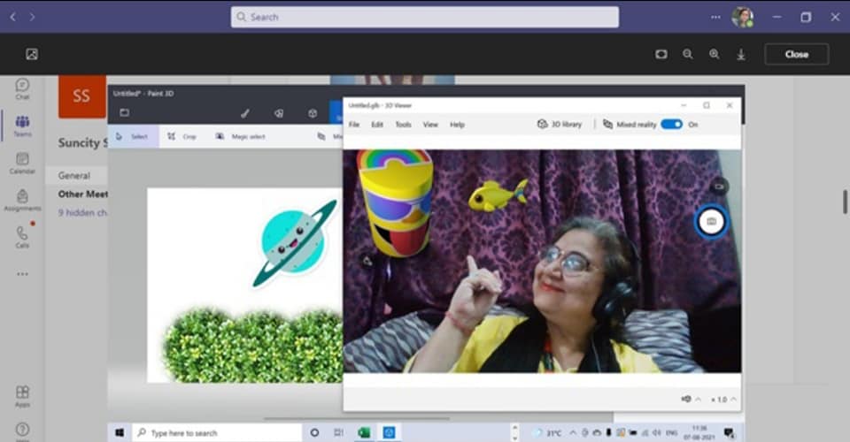
Task: Download the previewed image
Action: [741, 55]
